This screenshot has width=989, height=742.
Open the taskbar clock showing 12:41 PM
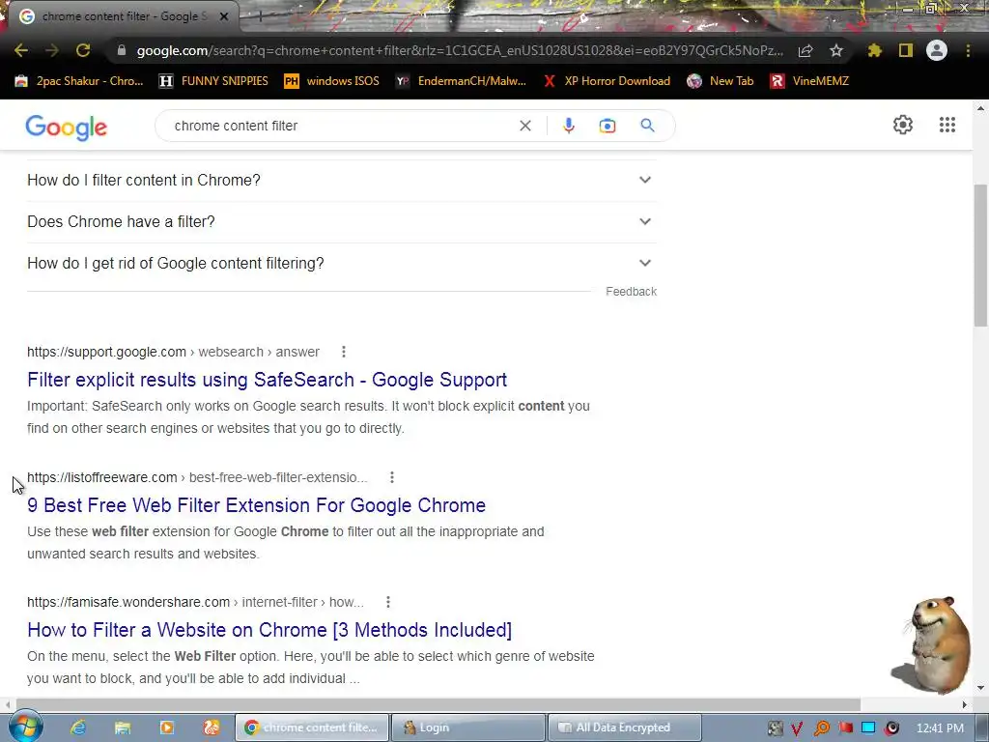(x=940, y=728)
